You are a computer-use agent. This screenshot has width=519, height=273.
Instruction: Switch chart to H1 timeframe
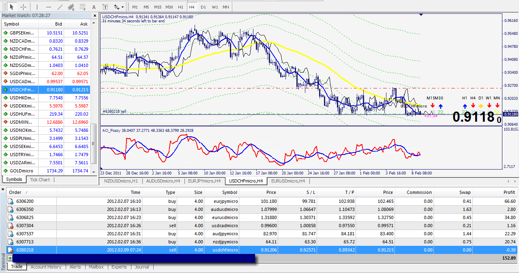(181, 7)
